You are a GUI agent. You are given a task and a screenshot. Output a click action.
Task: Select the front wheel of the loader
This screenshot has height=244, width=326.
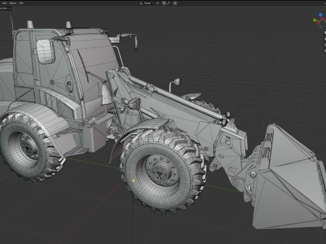click(x=164, y=171)
